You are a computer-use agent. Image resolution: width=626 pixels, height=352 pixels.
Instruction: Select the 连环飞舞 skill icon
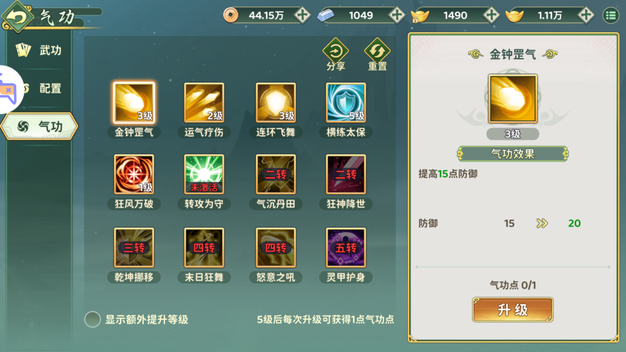click(x=276, y=103)
